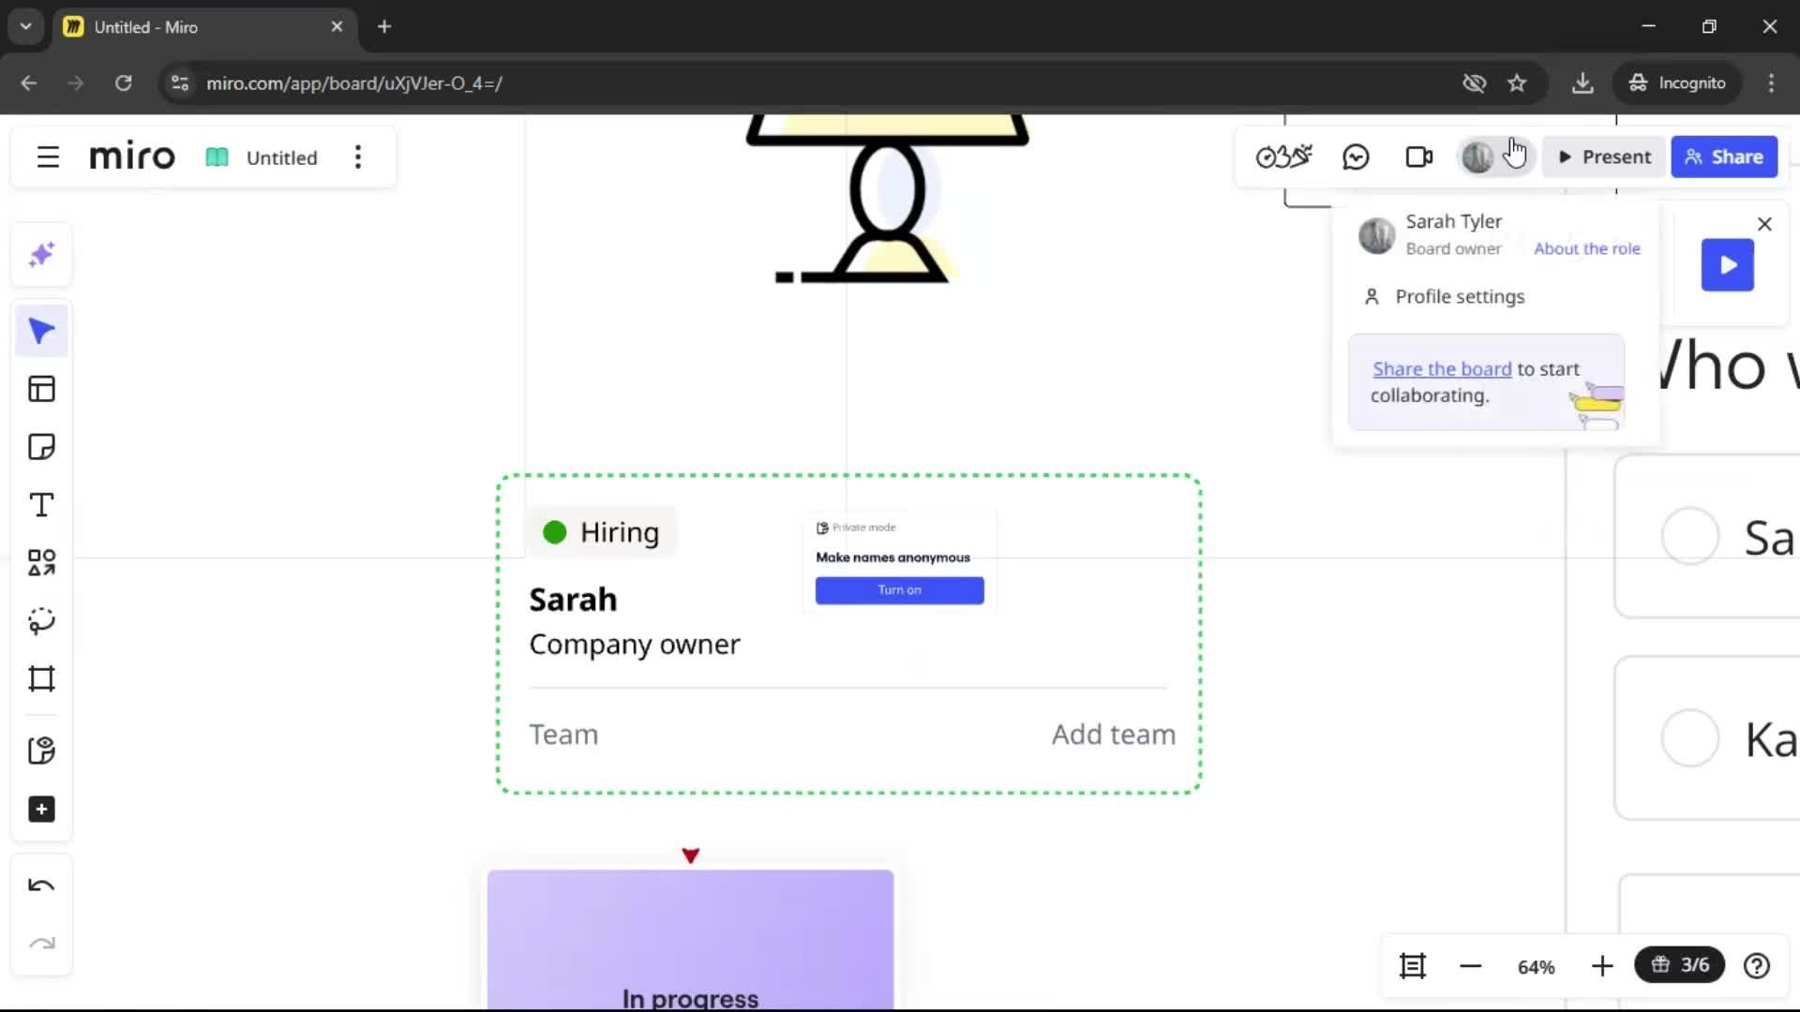Screen dimensions: 1800x1012
Task: Start a video call
Action: pos(1419,156)
